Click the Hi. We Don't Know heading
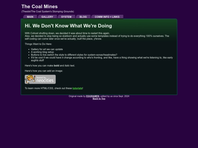This screenshot has height=148, width=198. [68, 26]
